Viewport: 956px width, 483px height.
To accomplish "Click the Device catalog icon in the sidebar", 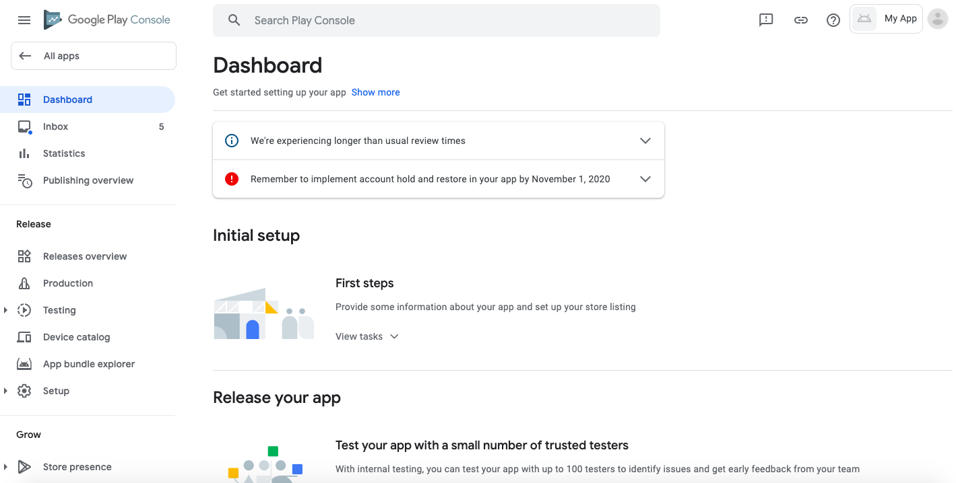I will pyautogui.click(x=24, y=337).
